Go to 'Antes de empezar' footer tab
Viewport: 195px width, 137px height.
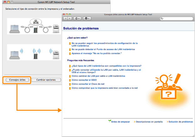121,122
